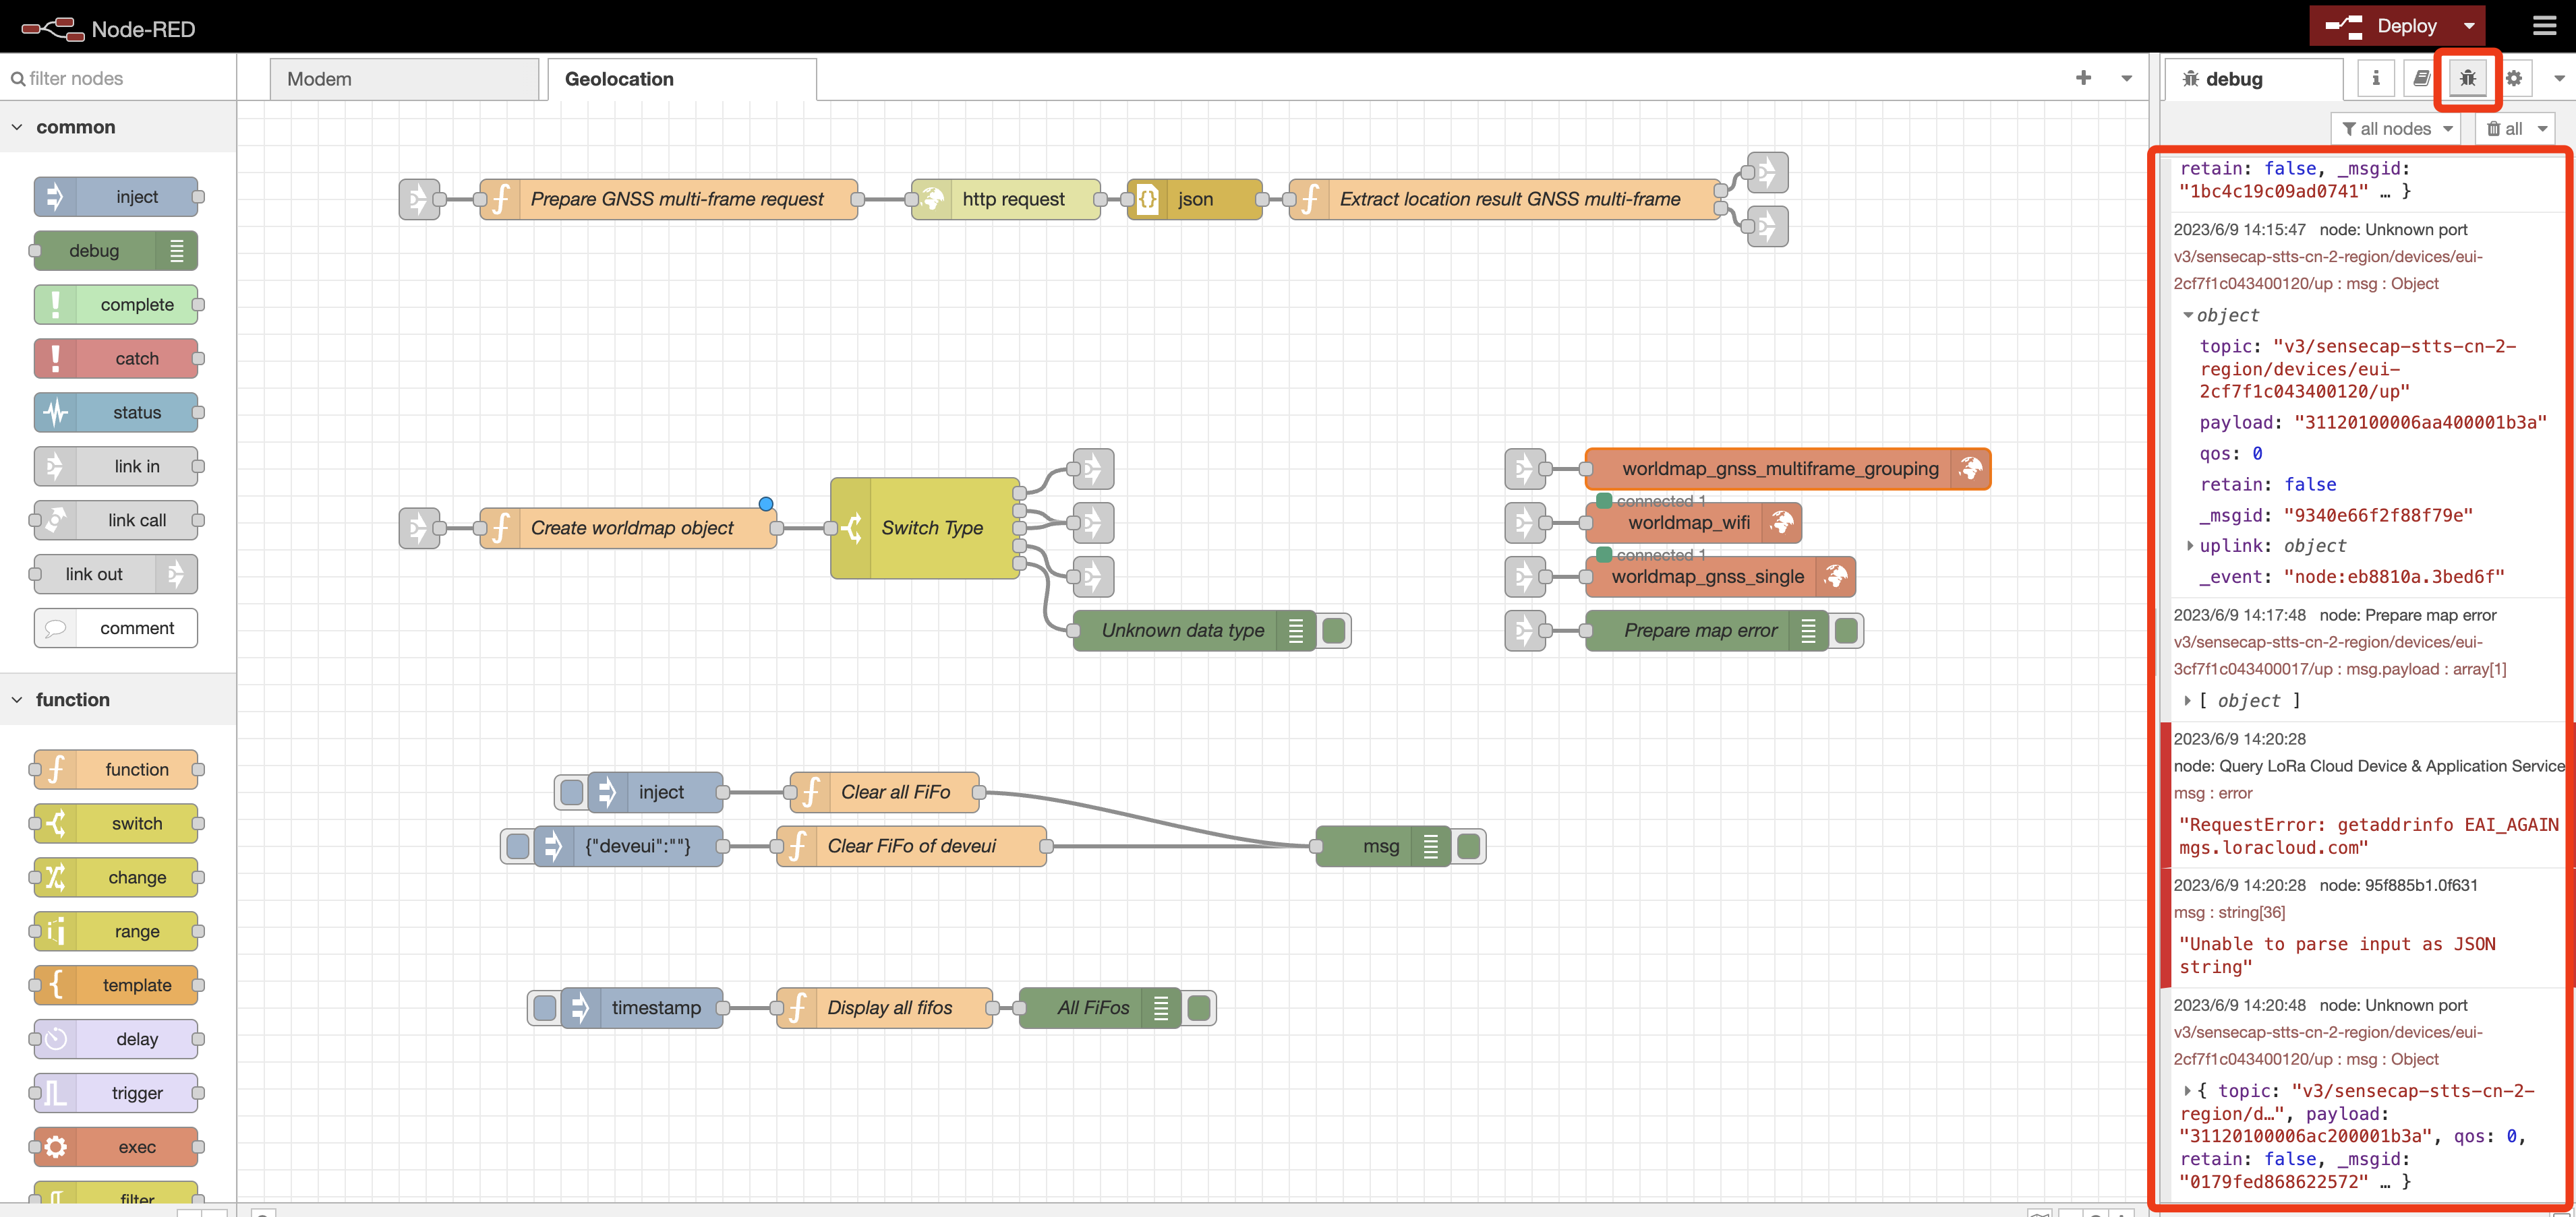Open the configuration nodes gear icon
The height and width of the screenshot is (1217, 2576).
2513,78
